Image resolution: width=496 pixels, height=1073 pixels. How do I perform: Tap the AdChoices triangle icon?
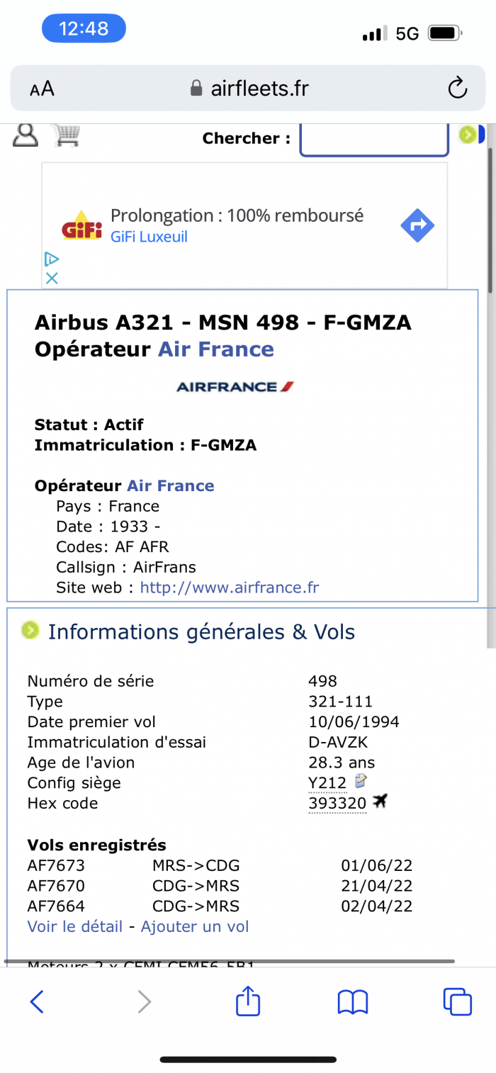click(x=52, y=259)
